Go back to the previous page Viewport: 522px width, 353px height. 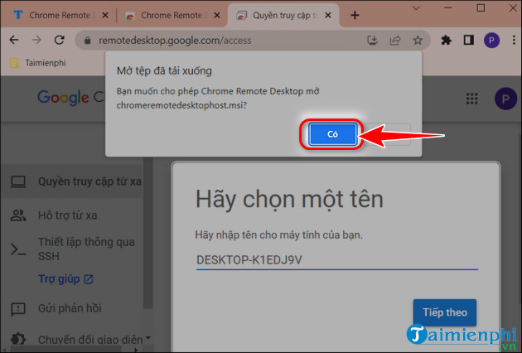coord(14,41)
